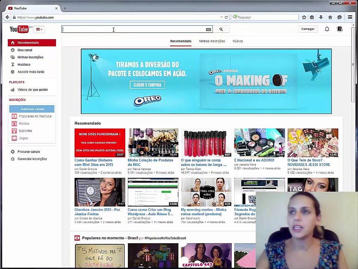Open Meu canal in the sidebar
Image resolution: width=358 pixels, height=269 pixels.
click(x=25, y=50)
